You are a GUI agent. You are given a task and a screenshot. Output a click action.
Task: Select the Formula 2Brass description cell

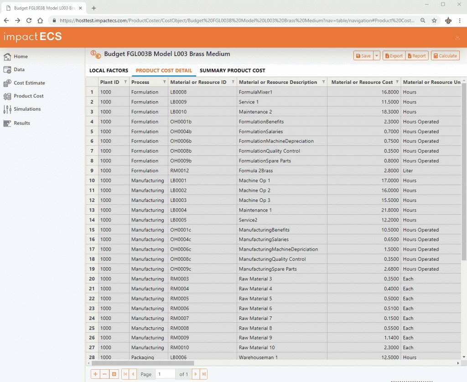pos(282,170)
